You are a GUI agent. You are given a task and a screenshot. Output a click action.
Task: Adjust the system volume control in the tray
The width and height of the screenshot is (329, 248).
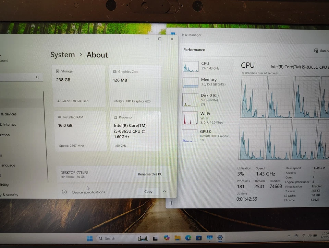click(x=309, y=236)
